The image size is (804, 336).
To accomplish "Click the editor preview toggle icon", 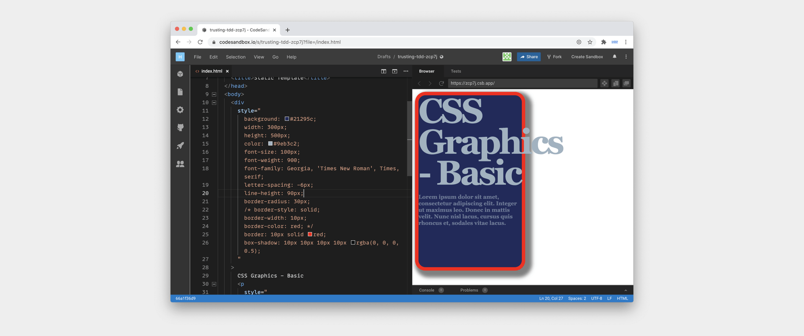I will click(394, 71).
